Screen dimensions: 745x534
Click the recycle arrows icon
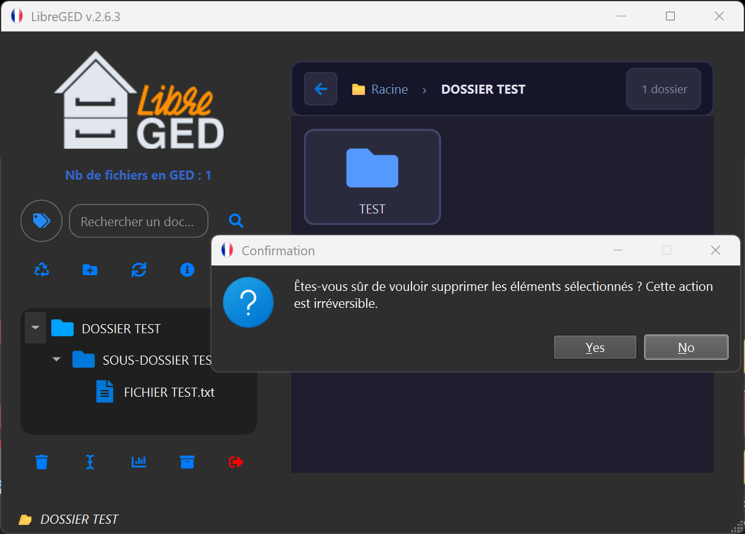42,270
